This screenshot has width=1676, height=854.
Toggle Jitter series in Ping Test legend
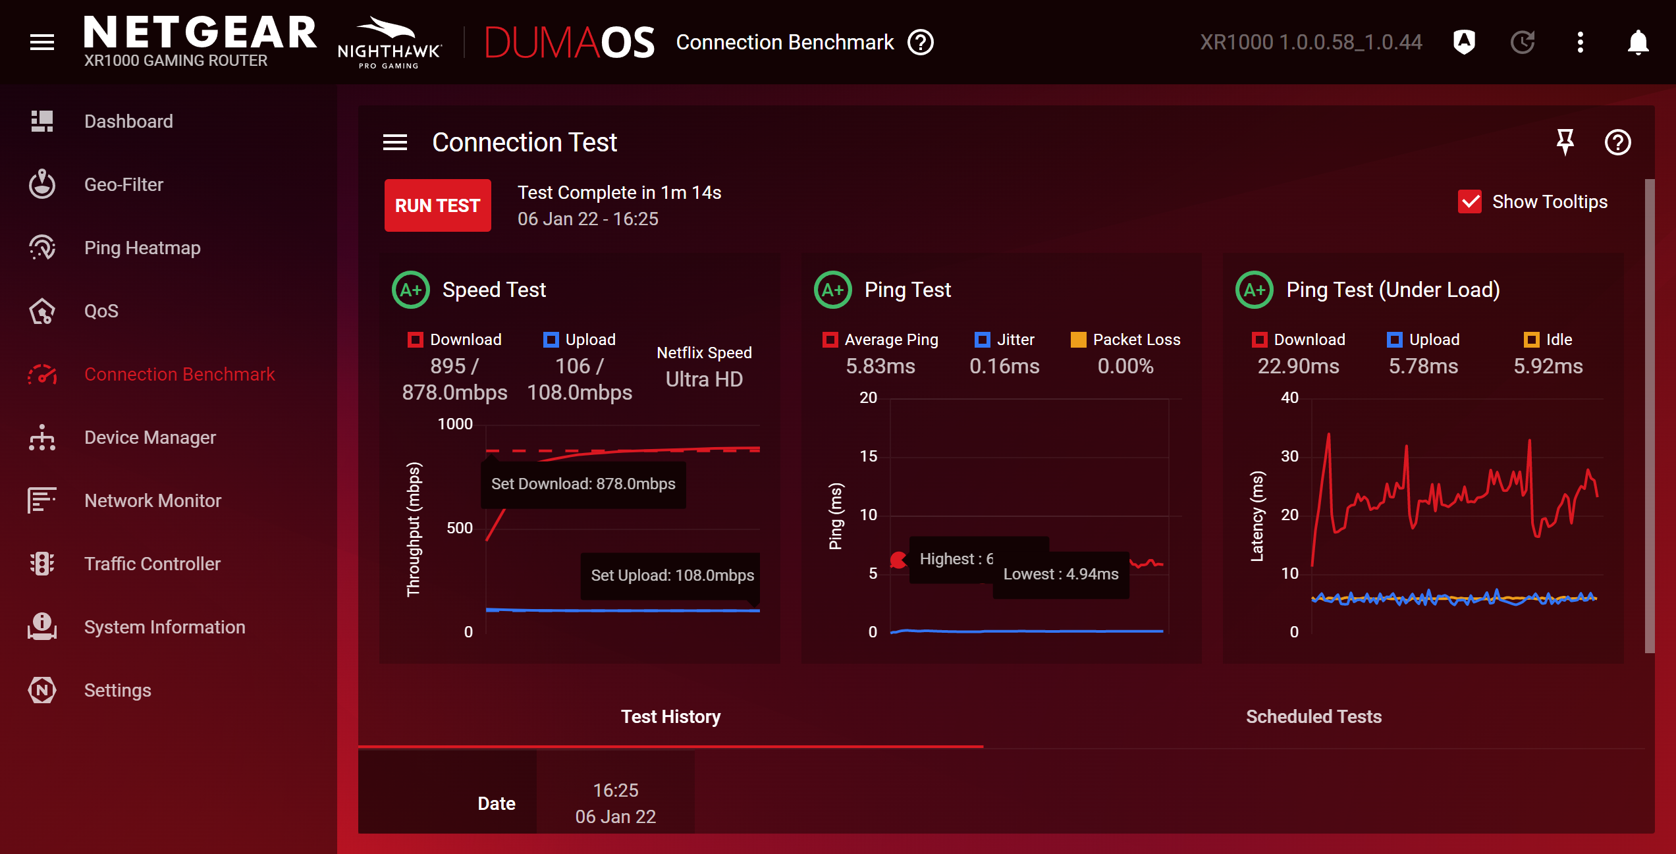(x=982, y=340)
